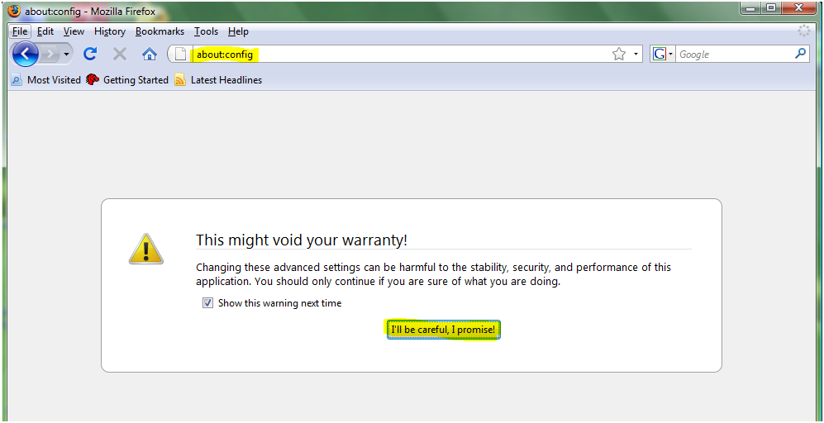The height and width of the screenshot is (423, 824).
Task: Bookmark this page with the star icon
Action: click(618, 55)
